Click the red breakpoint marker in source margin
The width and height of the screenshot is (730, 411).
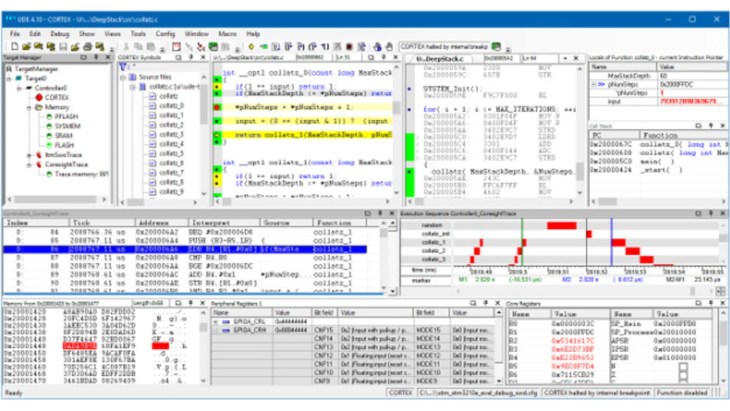(x=217, y=107)
